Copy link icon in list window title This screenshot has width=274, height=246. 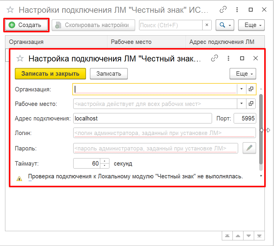[x=223, y=9]
